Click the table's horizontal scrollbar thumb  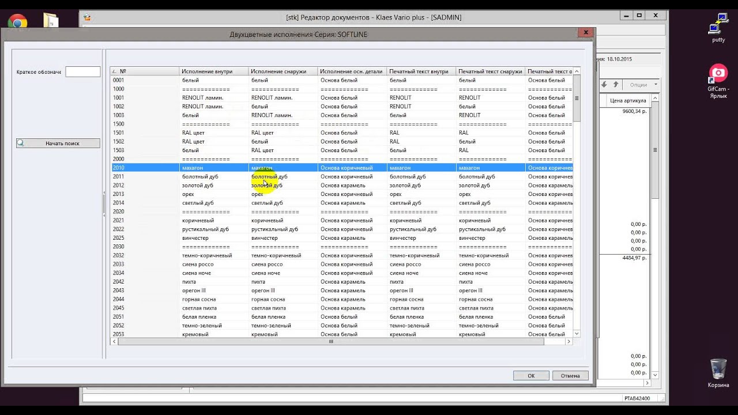coord(331,342)
